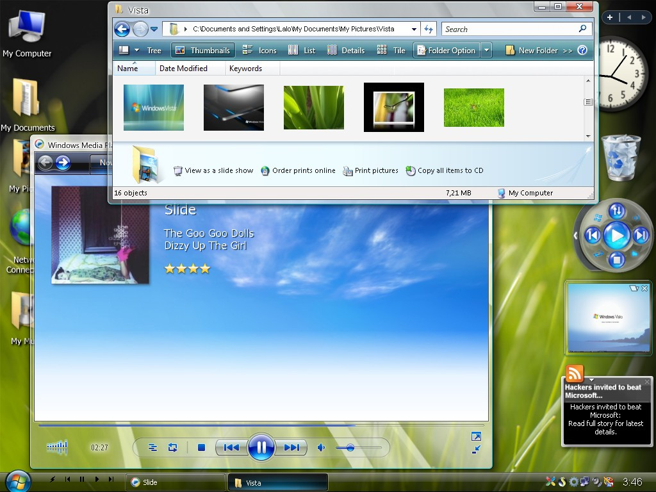Viewport: 656px width, 492px height.
Task: Select the black glass wallpaper thumbnail
Action: [x=233, y=108]
